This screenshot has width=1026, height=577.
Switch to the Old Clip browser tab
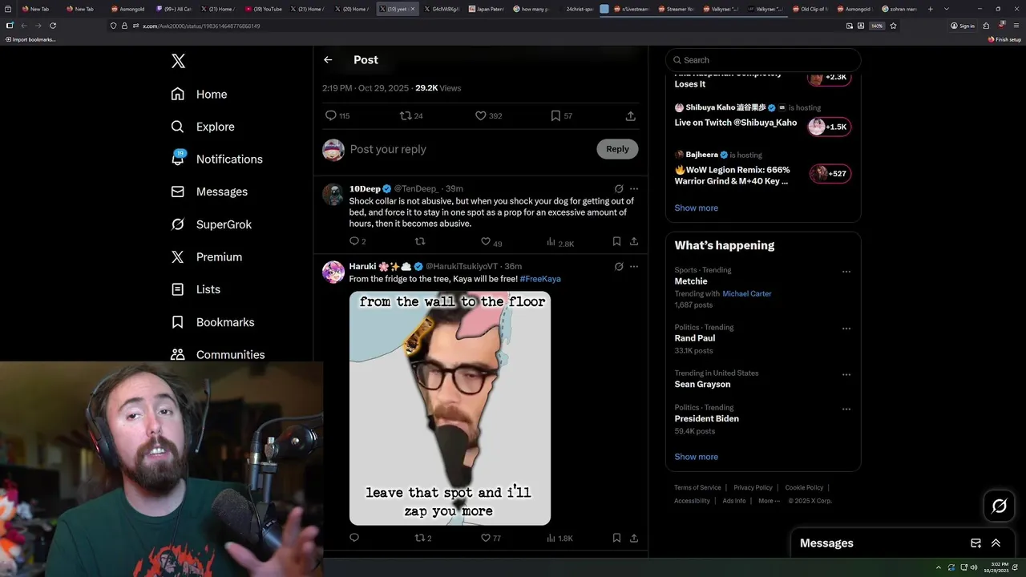click(x=810, y=9)
